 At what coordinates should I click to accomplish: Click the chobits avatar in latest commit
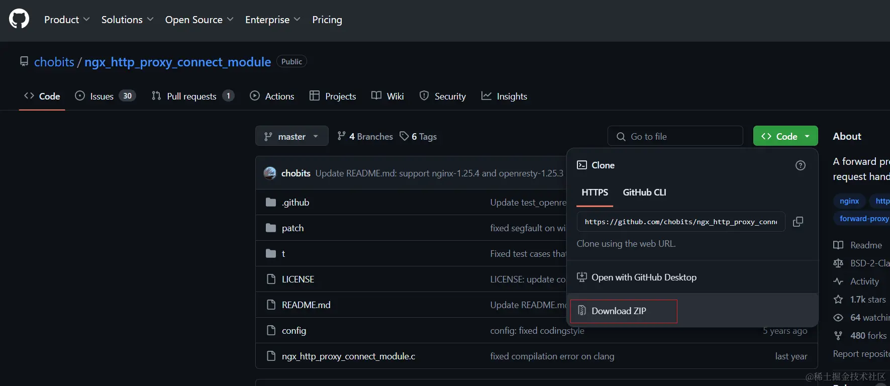270,173
